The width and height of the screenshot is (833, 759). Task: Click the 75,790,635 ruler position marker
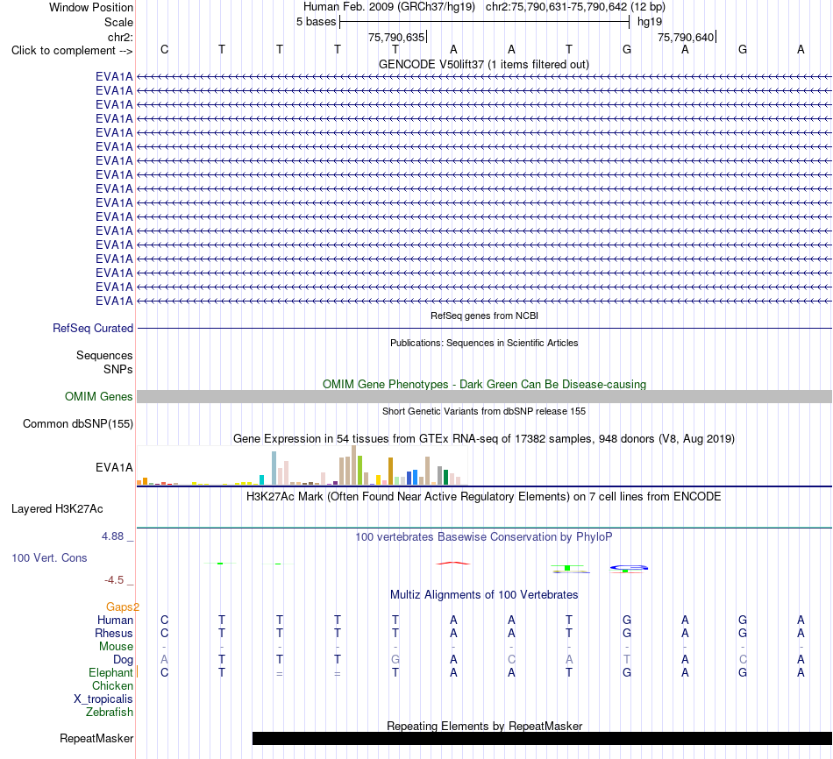pyautogui.click(x=396, y=37)
